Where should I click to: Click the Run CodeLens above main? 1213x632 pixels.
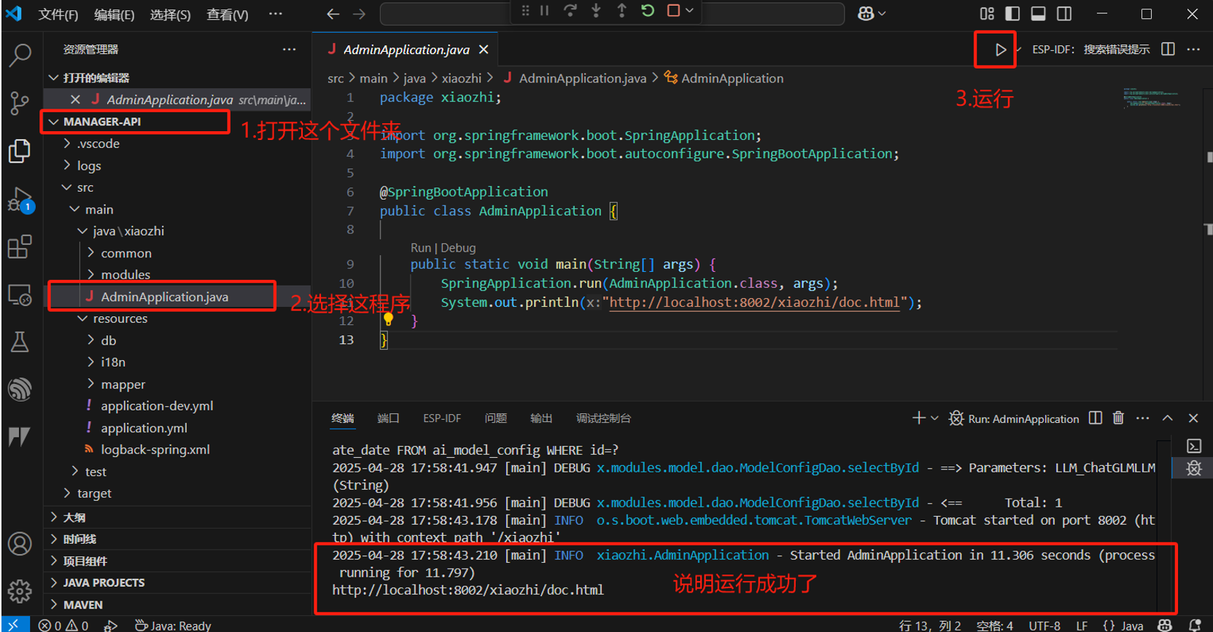click(x=420, y=248)
